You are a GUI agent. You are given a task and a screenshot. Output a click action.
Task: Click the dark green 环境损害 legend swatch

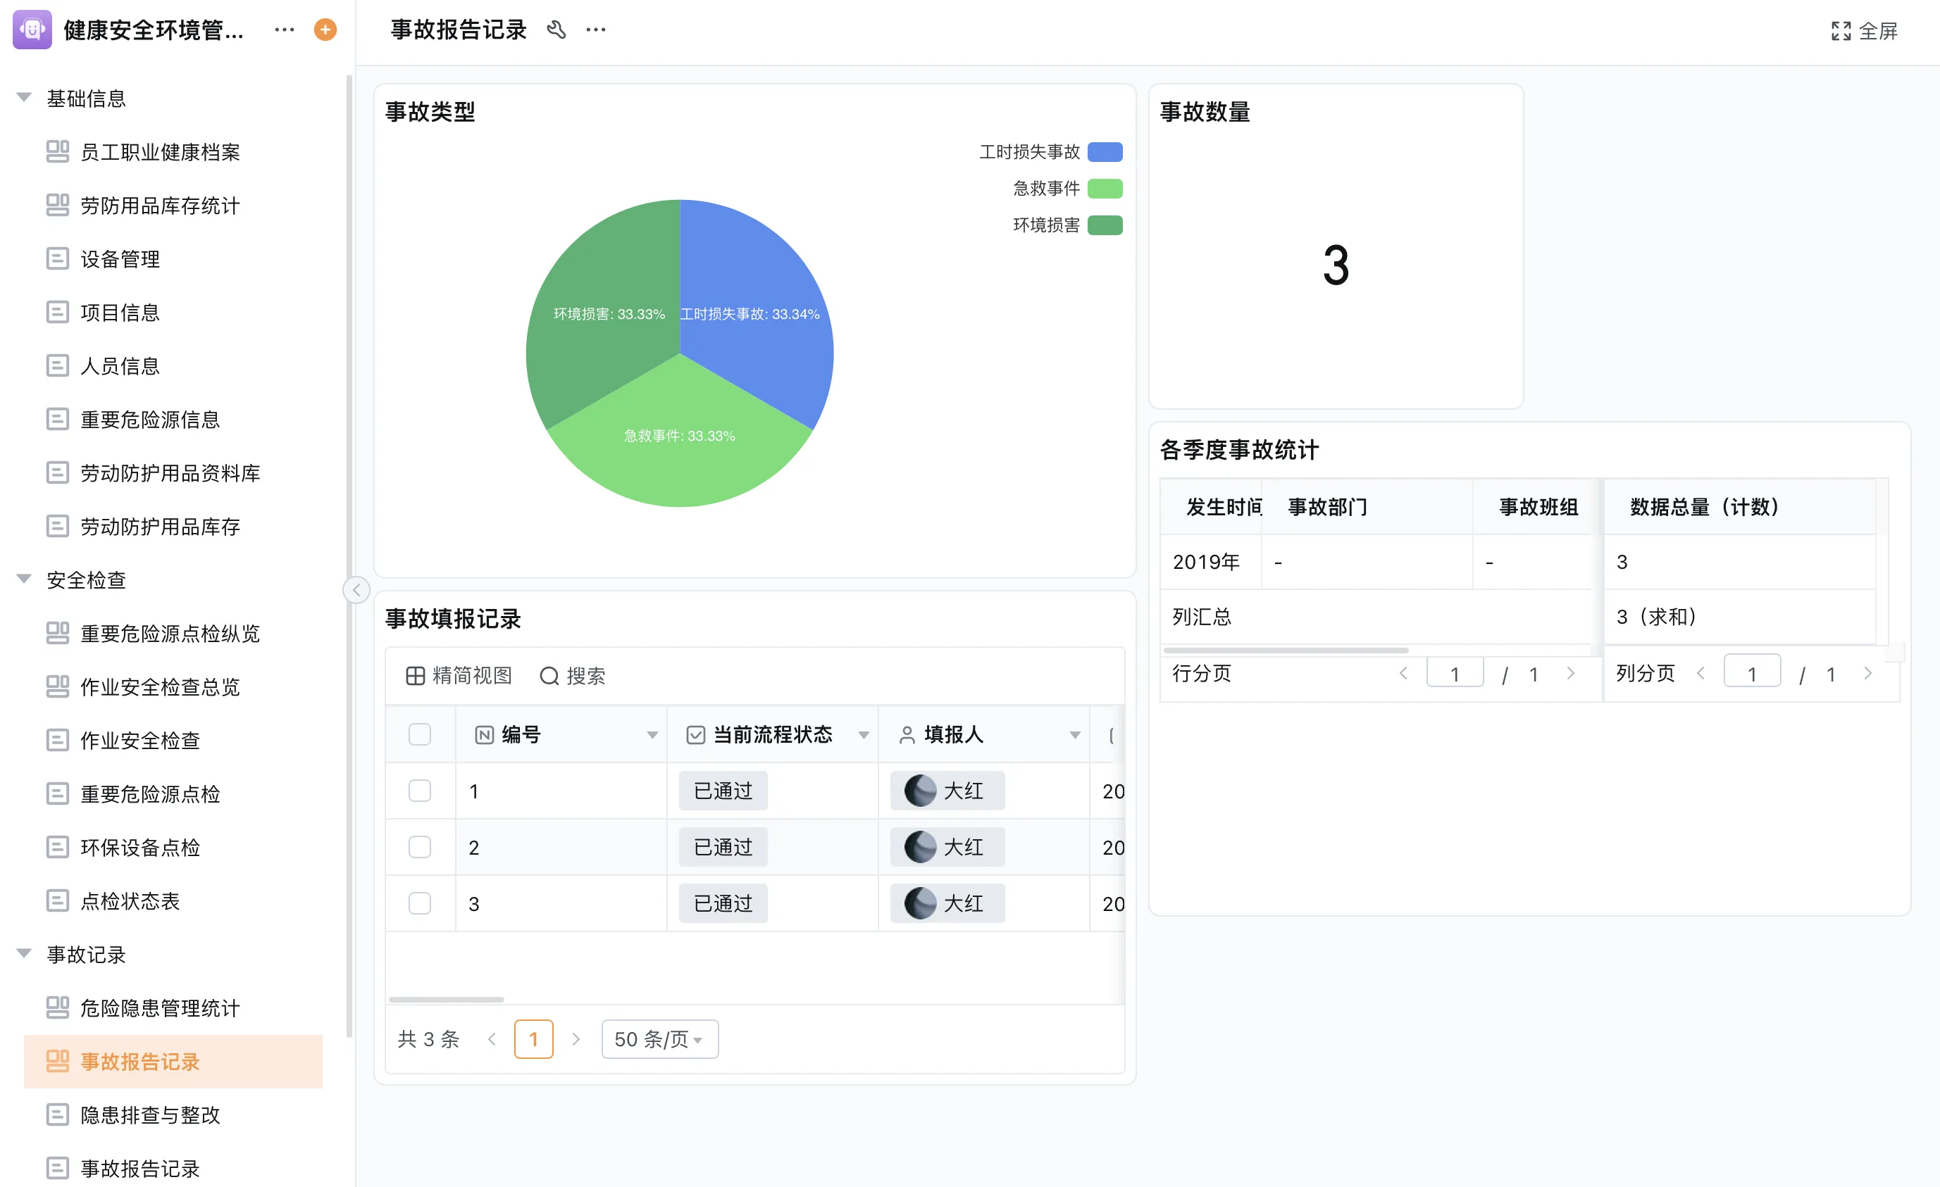tap(1105, 225)
